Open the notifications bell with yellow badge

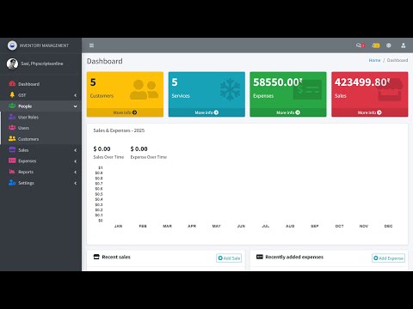coord(375,45)
